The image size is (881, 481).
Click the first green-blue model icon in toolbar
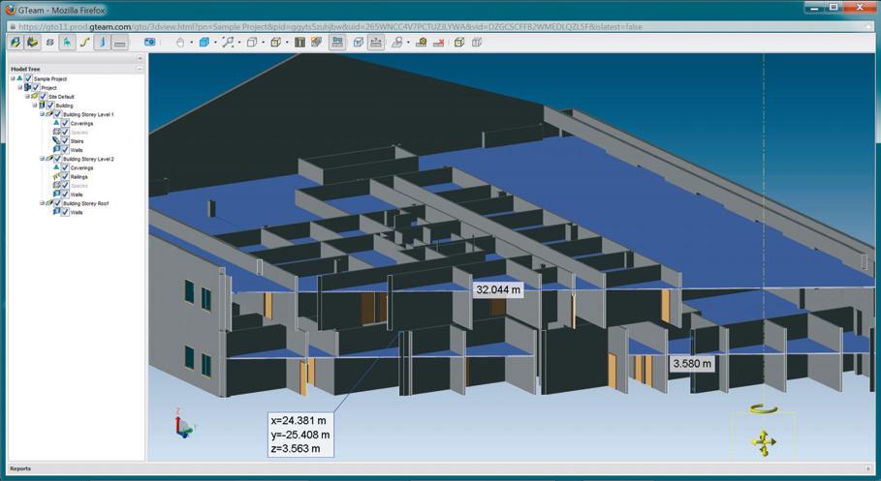tap(16, 42)
